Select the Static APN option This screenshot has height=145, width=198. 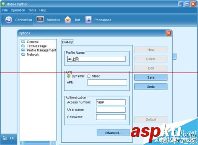[x=89, y=76]
